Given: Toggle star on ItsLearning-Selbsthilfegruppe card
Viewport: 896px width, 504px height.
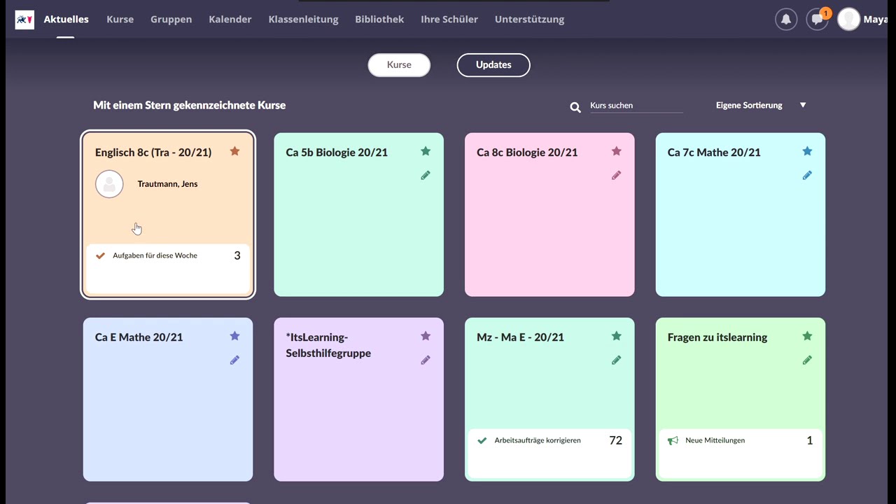Looking at the screenshot, I should [426, 336].
